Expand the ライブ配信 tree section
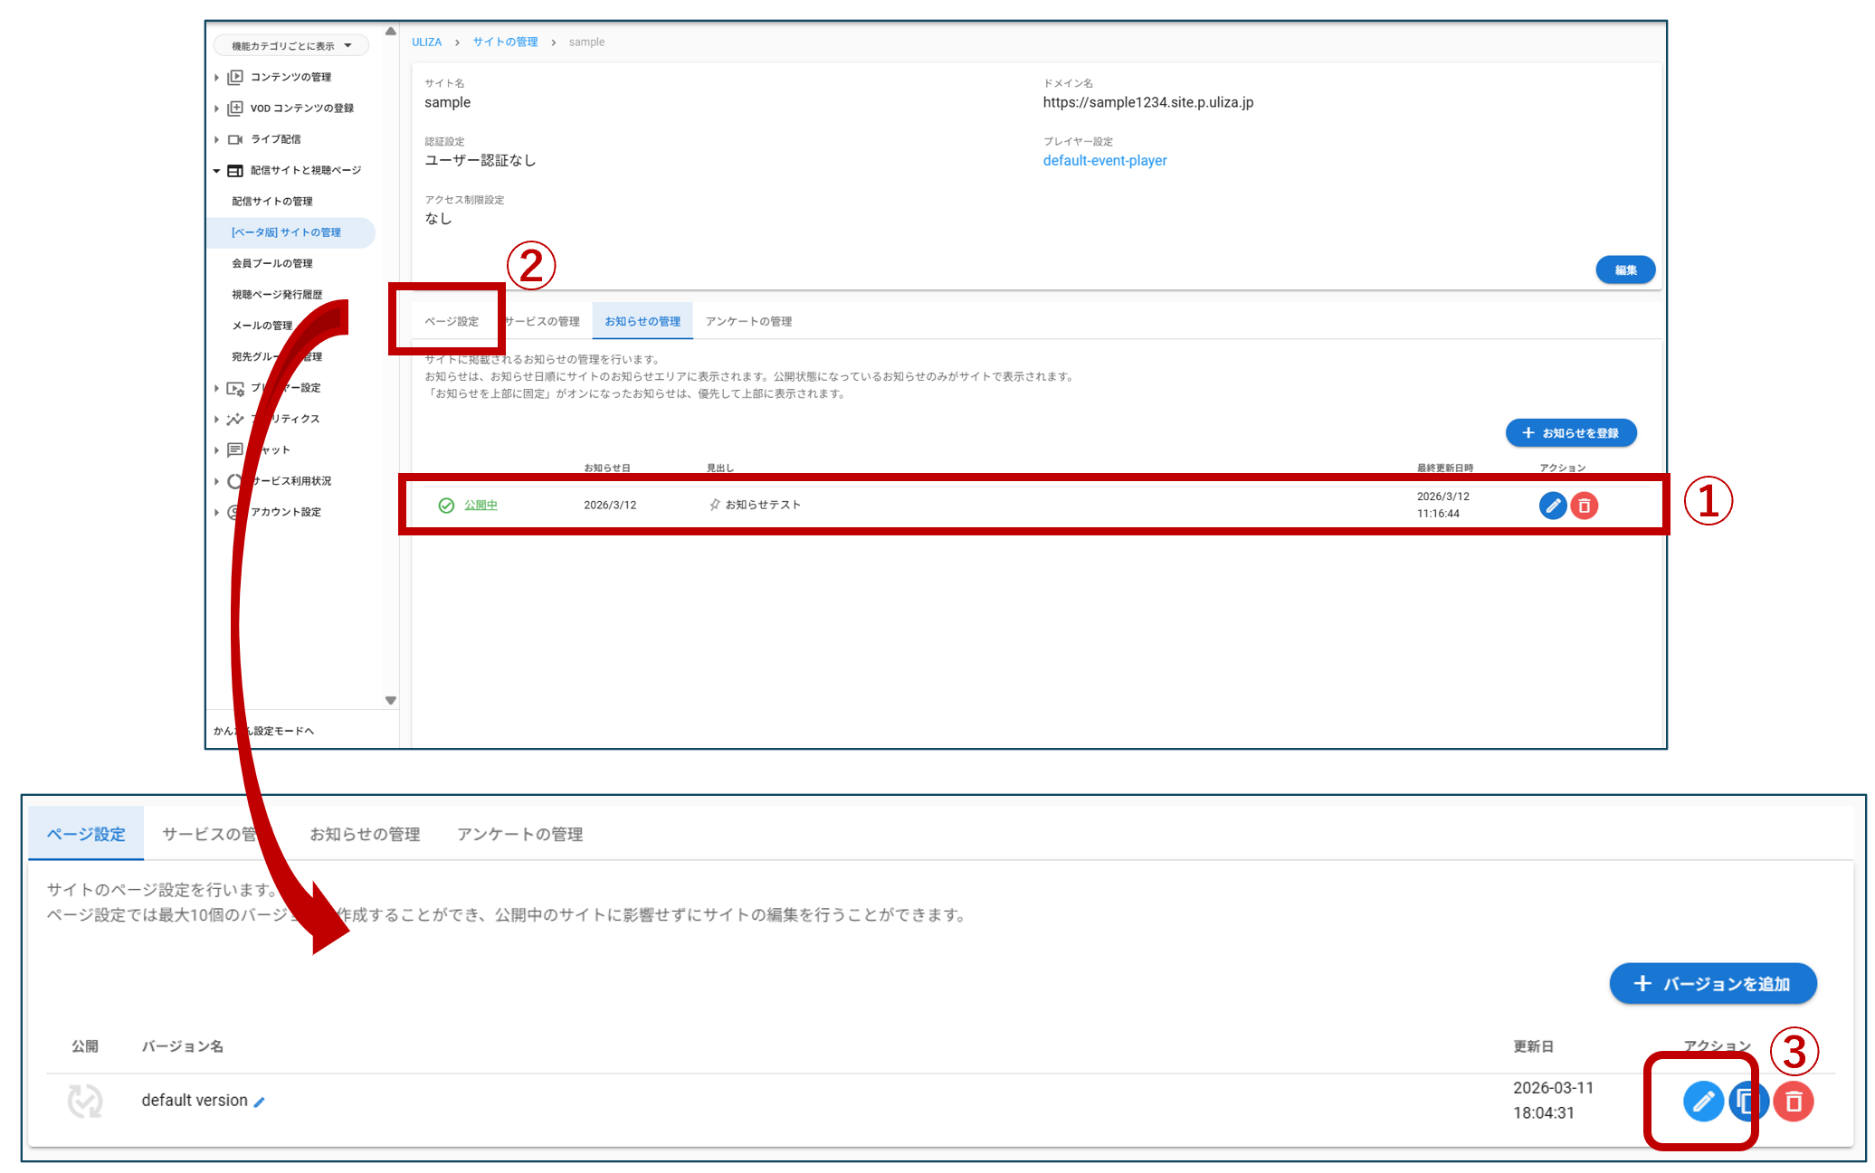 [217, 139]
